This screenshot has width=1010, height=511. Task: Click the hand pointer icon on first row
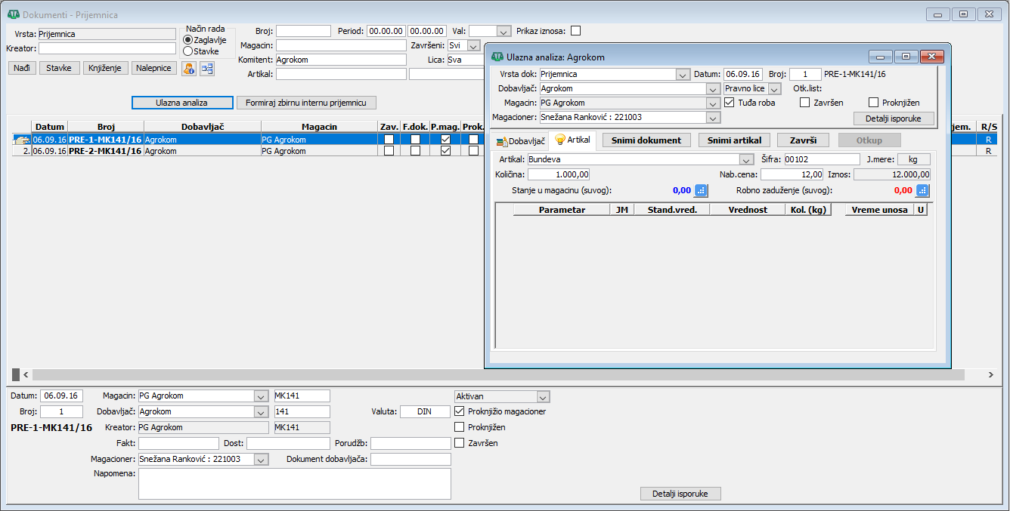(21, 140)
